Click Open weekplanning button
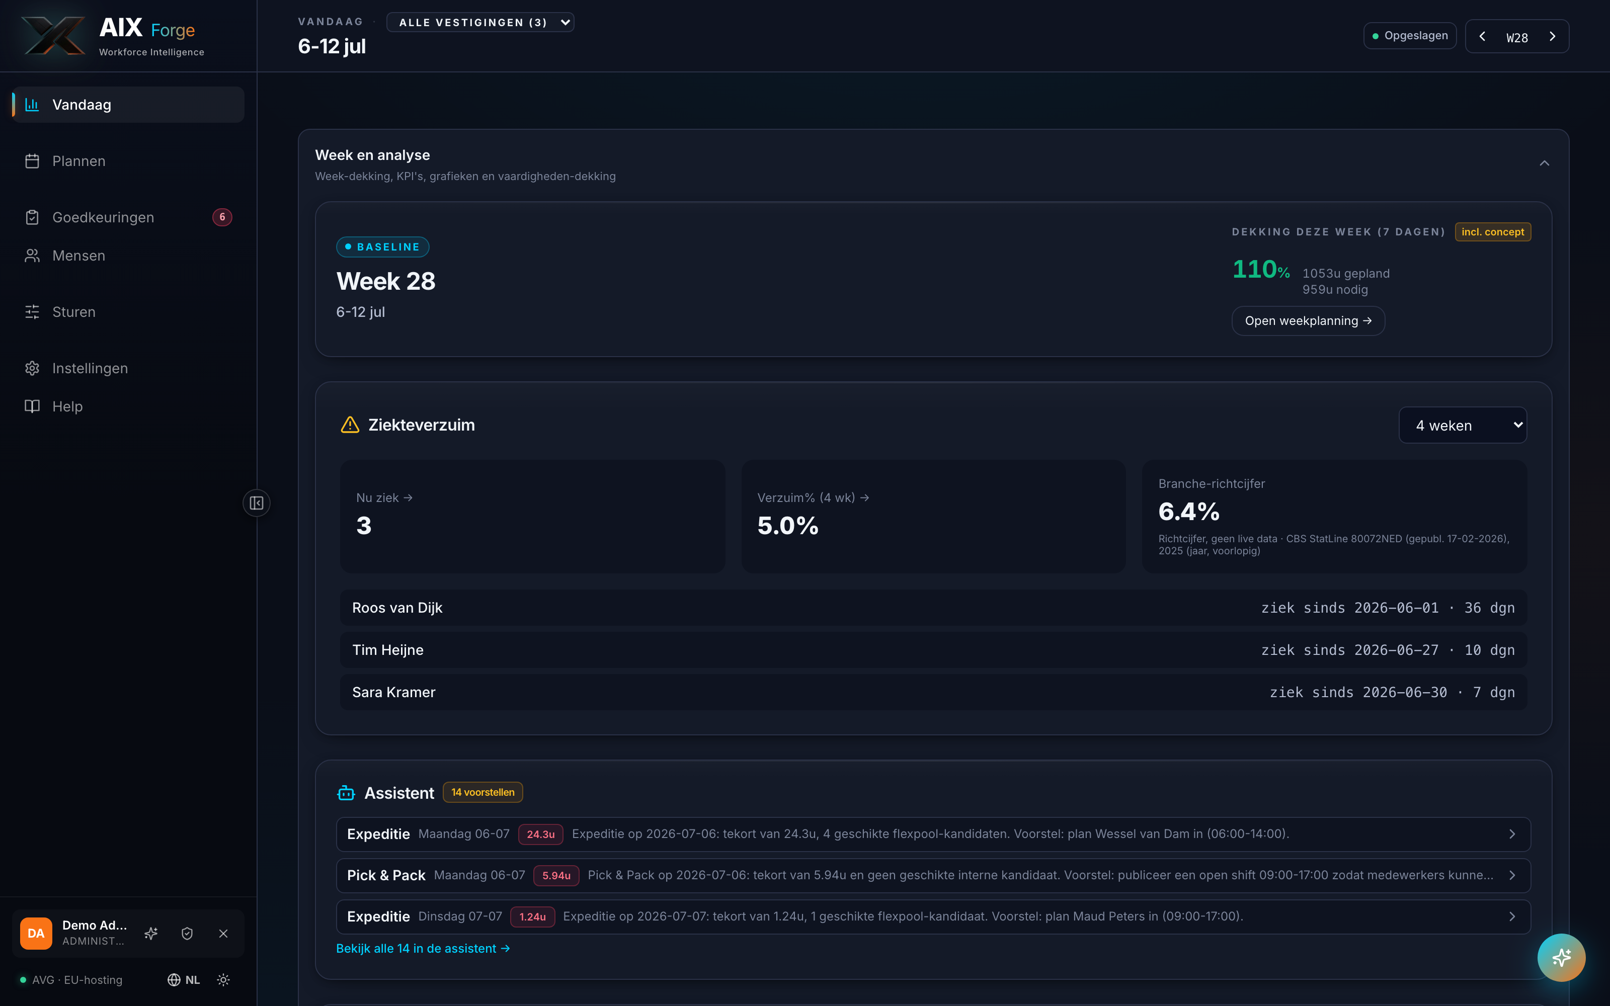 (1308, 321)
